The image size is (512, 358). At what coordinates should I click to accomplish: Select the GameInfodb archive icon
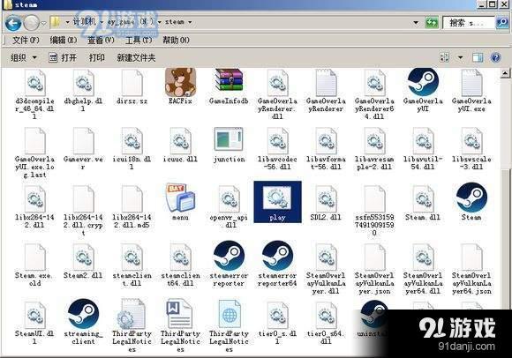(x=229, y=80)
